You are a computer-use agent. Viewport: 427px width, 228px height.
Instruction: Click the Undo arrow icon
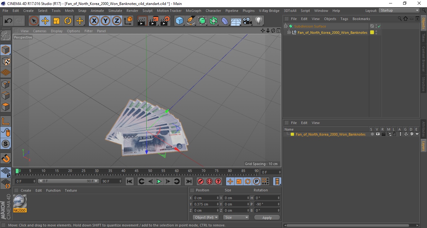[8, 21]
